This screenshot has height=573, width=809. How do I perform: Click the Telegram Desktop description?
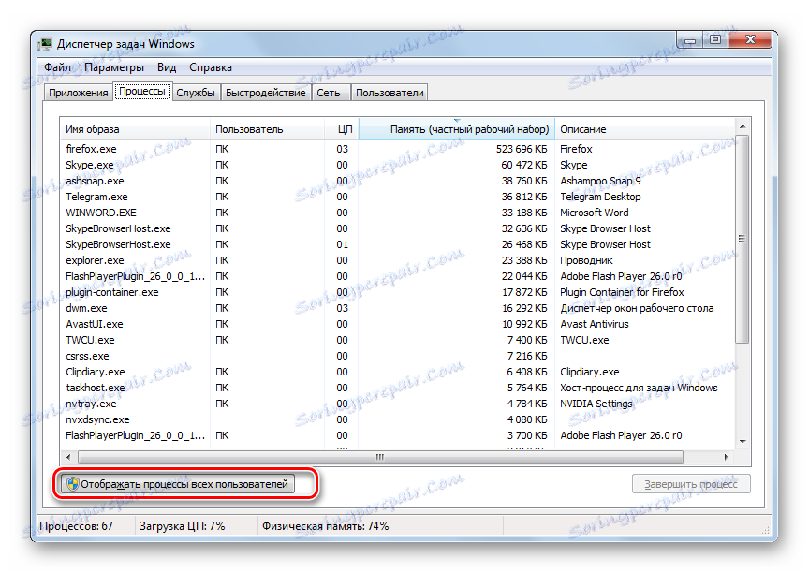point(600,197)
